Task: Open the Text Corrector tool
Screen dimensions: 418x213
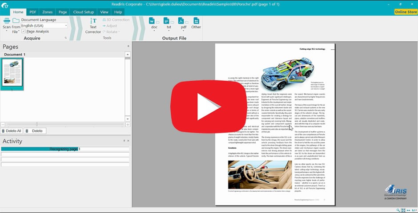Action: click(93, 26)
